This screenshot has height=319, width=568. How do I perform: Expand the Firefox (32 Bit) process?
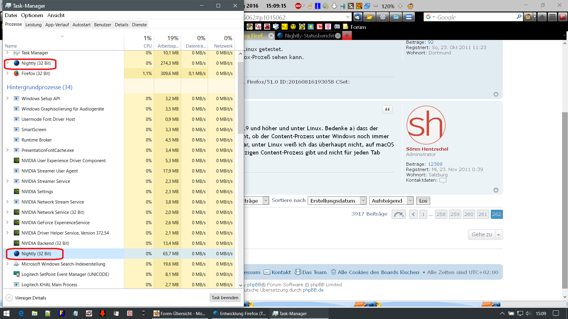(x=8, y=73)
